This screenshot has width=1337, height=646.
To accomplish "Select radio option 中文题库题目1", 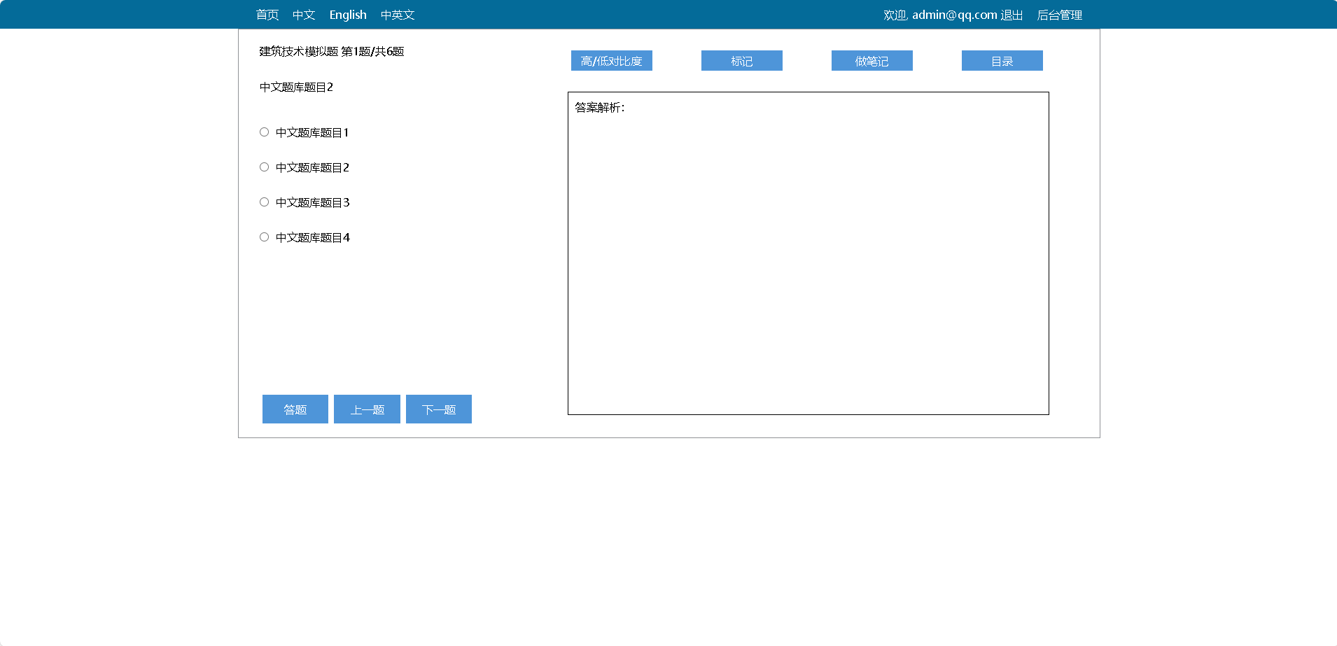I will click(264, 132).
